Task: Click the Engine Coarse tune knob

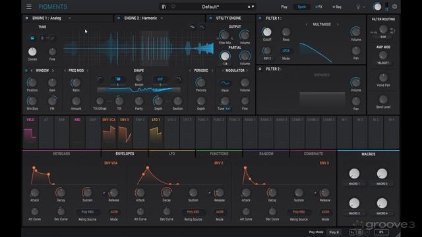Action: coord(32,51)
